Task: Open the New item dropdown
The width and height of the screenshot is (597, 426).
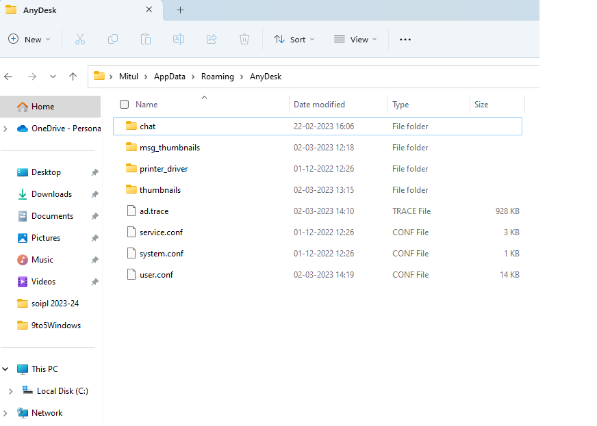Action: coord(29,39)
